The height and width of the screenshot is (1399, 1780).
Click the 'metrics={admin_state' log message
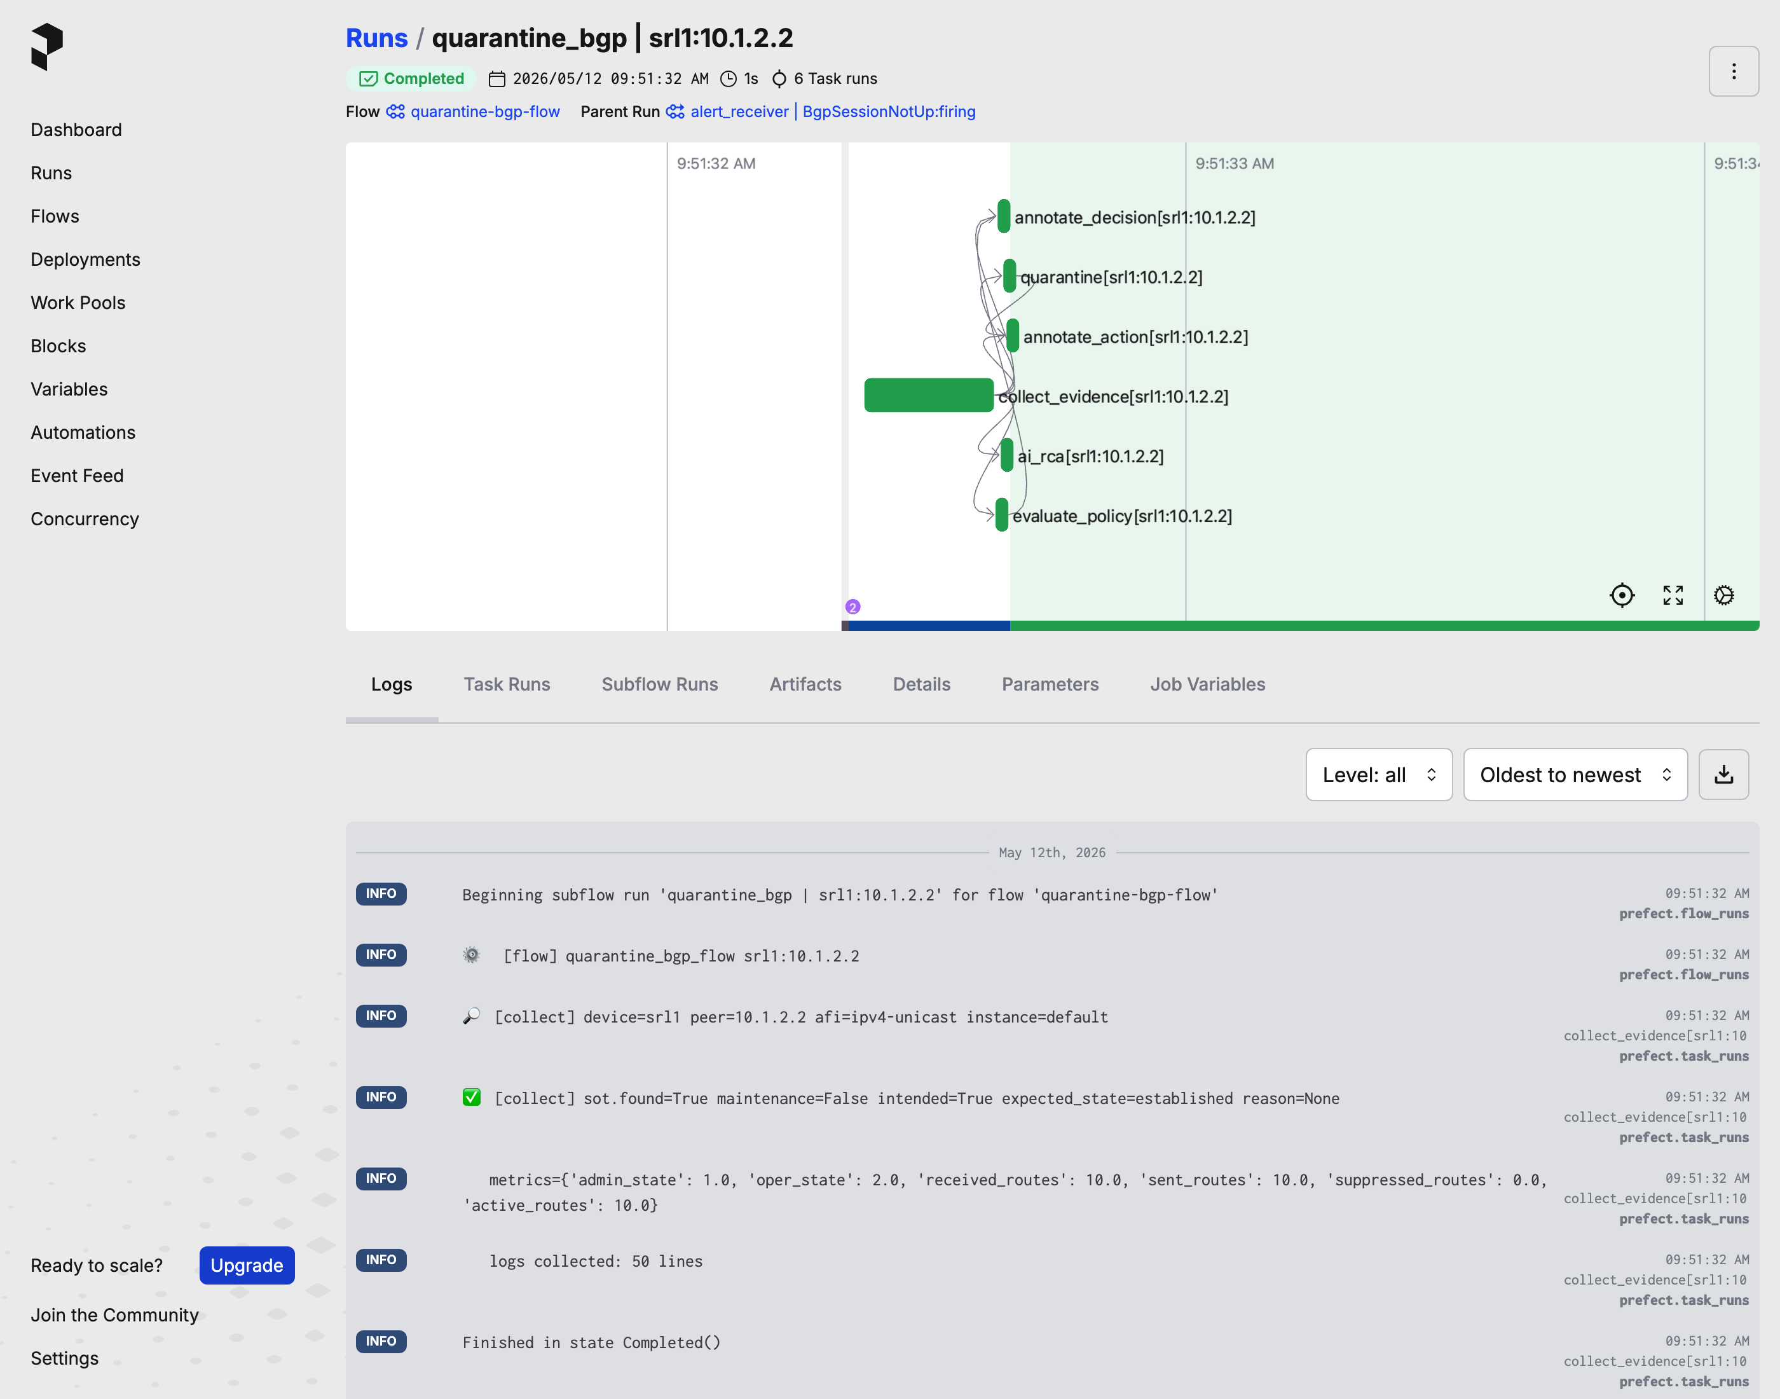tap(1006, 1192)
